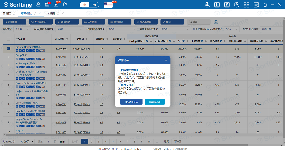Image resolution: width=285 pixels, height=152 pixels.
Task: Open listing垄断系数定义 dropdown
Action: (x=69, y=29)
